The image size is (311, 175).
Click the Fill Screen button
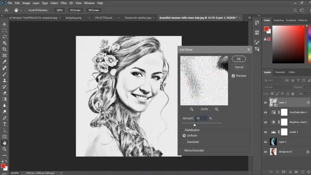(94, 10)
